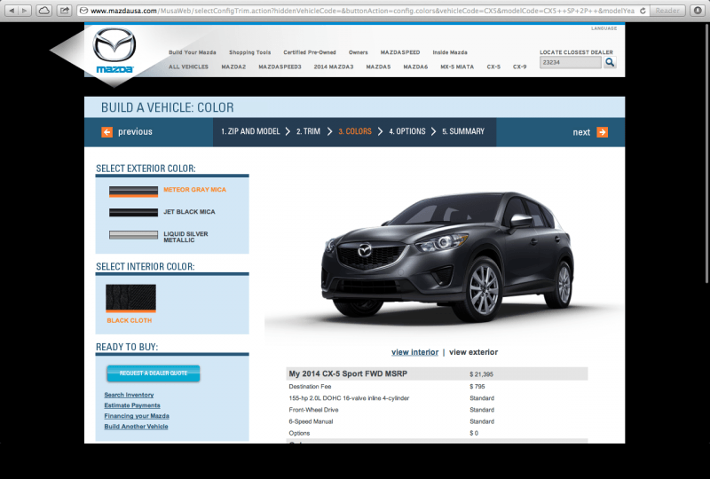Select MAZDA6 in vehicle navigation
Screen dimensions: 710x479
[x=415, y=67]
